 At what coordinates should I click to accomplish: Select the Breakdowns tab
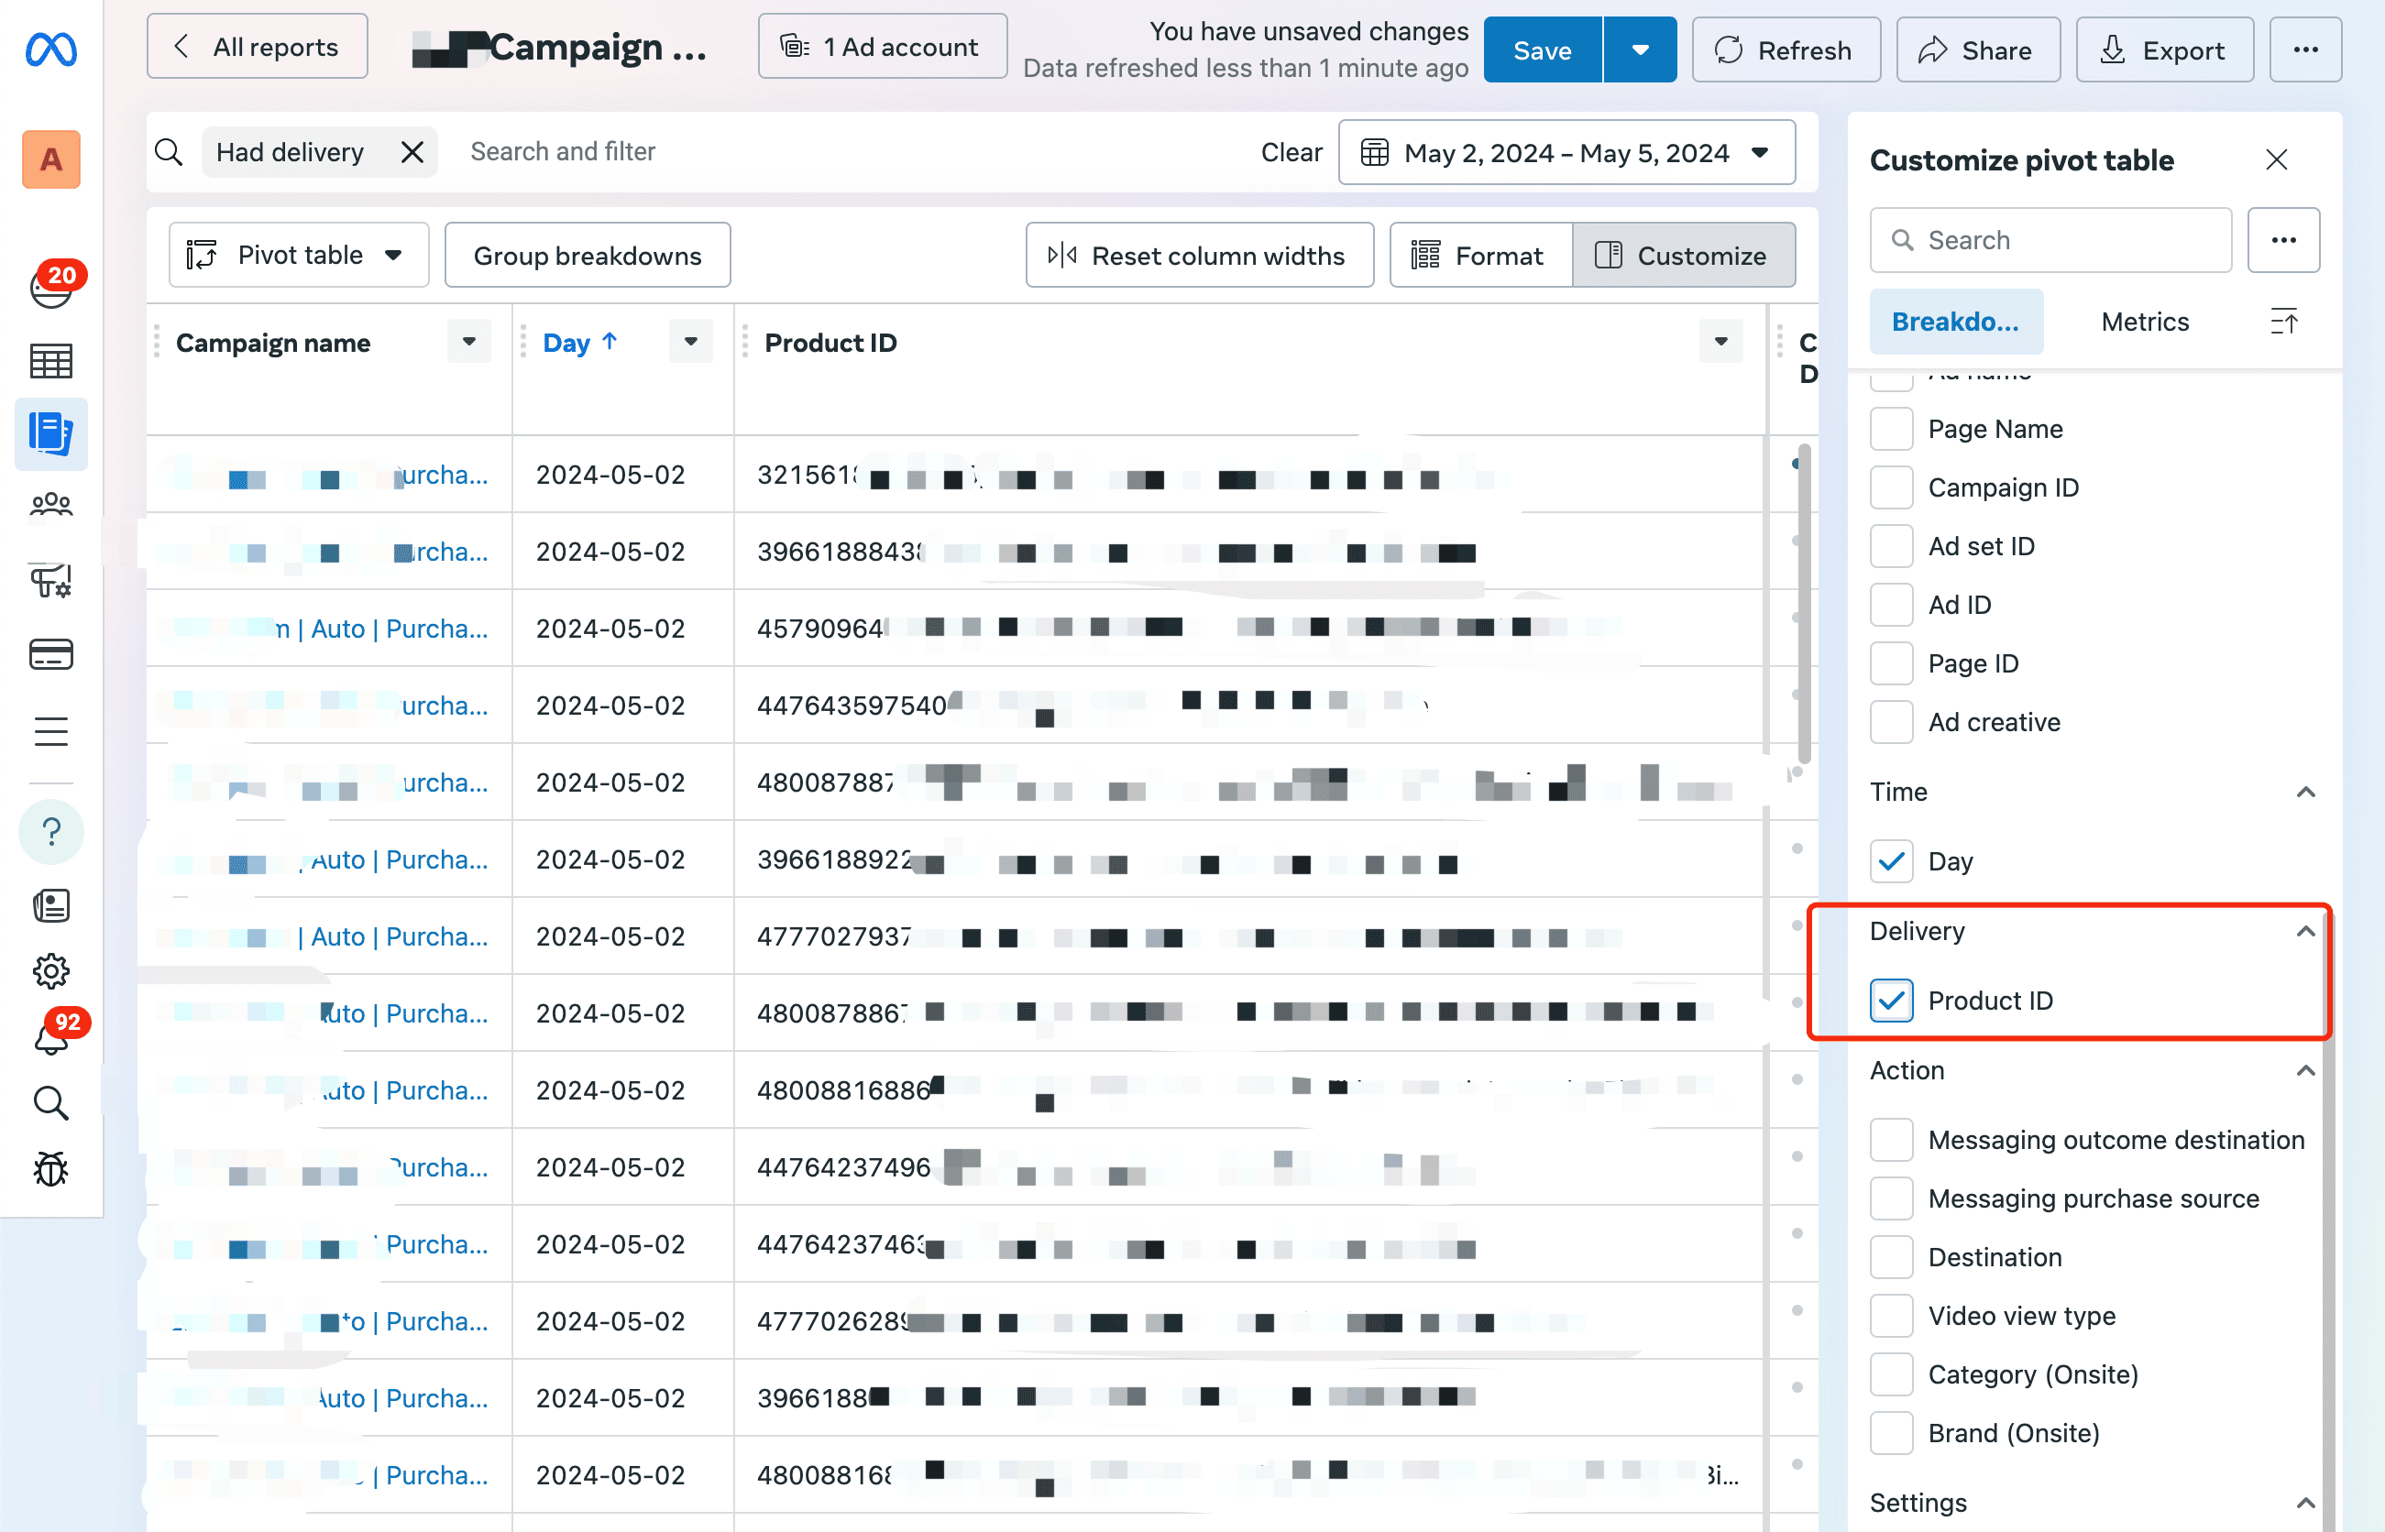tap(1955, 322)
